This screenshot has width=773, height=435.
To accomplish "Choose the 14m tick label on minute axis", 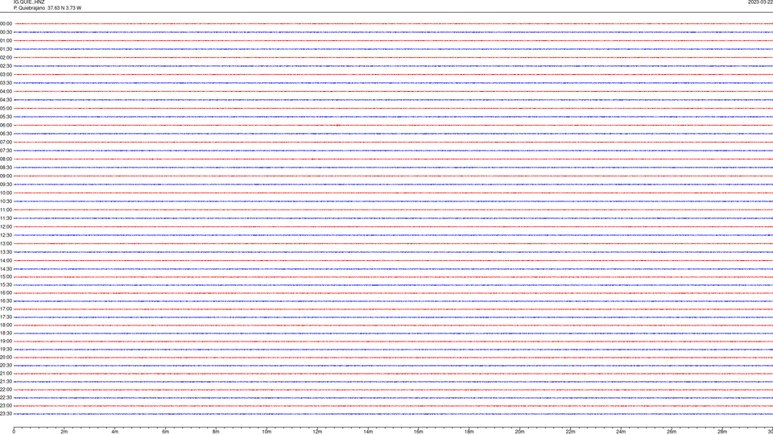I will (x=368, y=432).
